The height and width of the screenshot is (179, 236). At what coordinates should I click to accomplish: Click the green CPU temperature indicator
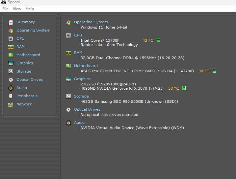tap(158, 40)
